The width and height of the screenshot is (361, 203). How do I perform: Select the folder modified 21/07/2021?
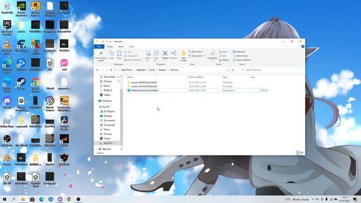197,82
